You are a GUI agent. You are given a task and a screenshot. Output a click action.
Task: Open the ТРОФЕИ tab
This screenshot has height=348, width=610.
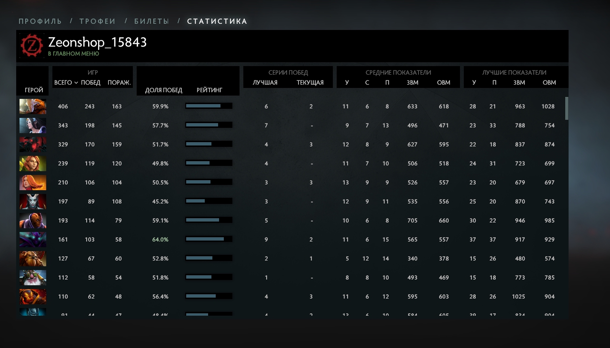coord(98,21)
